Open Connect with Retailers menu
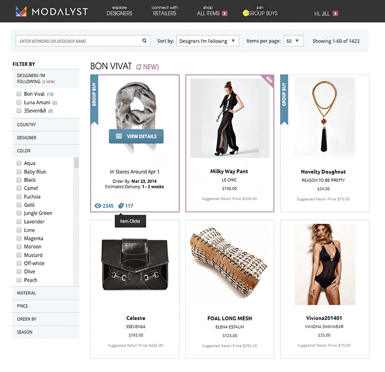This screenshot has width=385, height=372. [x=164, y=11]
